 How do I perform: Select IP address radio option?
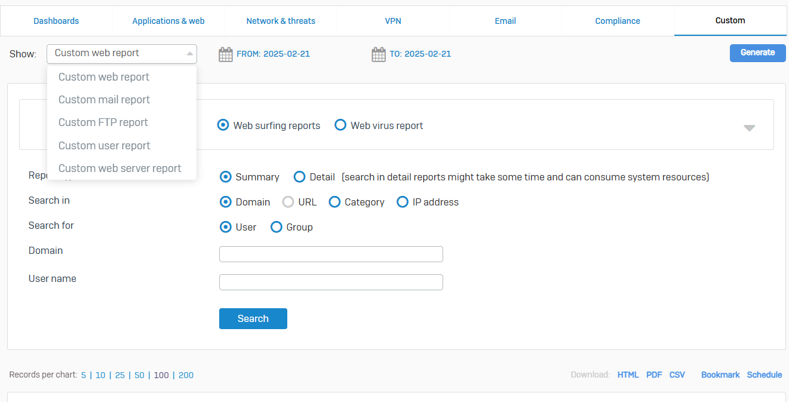403,202
